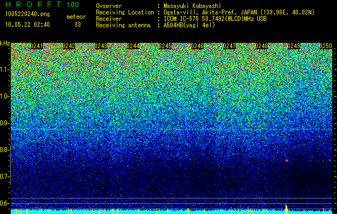Click the date stamp 10.05.22 02:40
This screenshot has width=337, height=214.
point(27,25)
